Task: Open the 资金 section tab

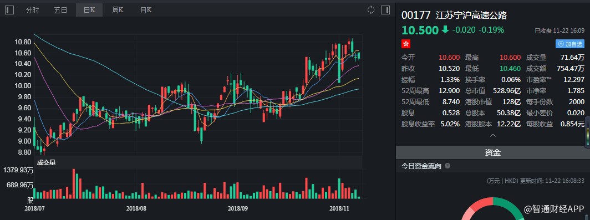Action: point(492,152)
